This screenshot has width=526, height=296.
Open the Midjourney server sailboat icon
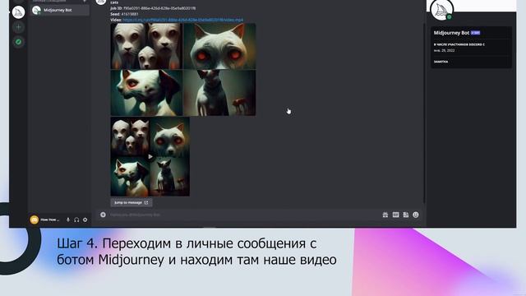(x=18, y=12)
